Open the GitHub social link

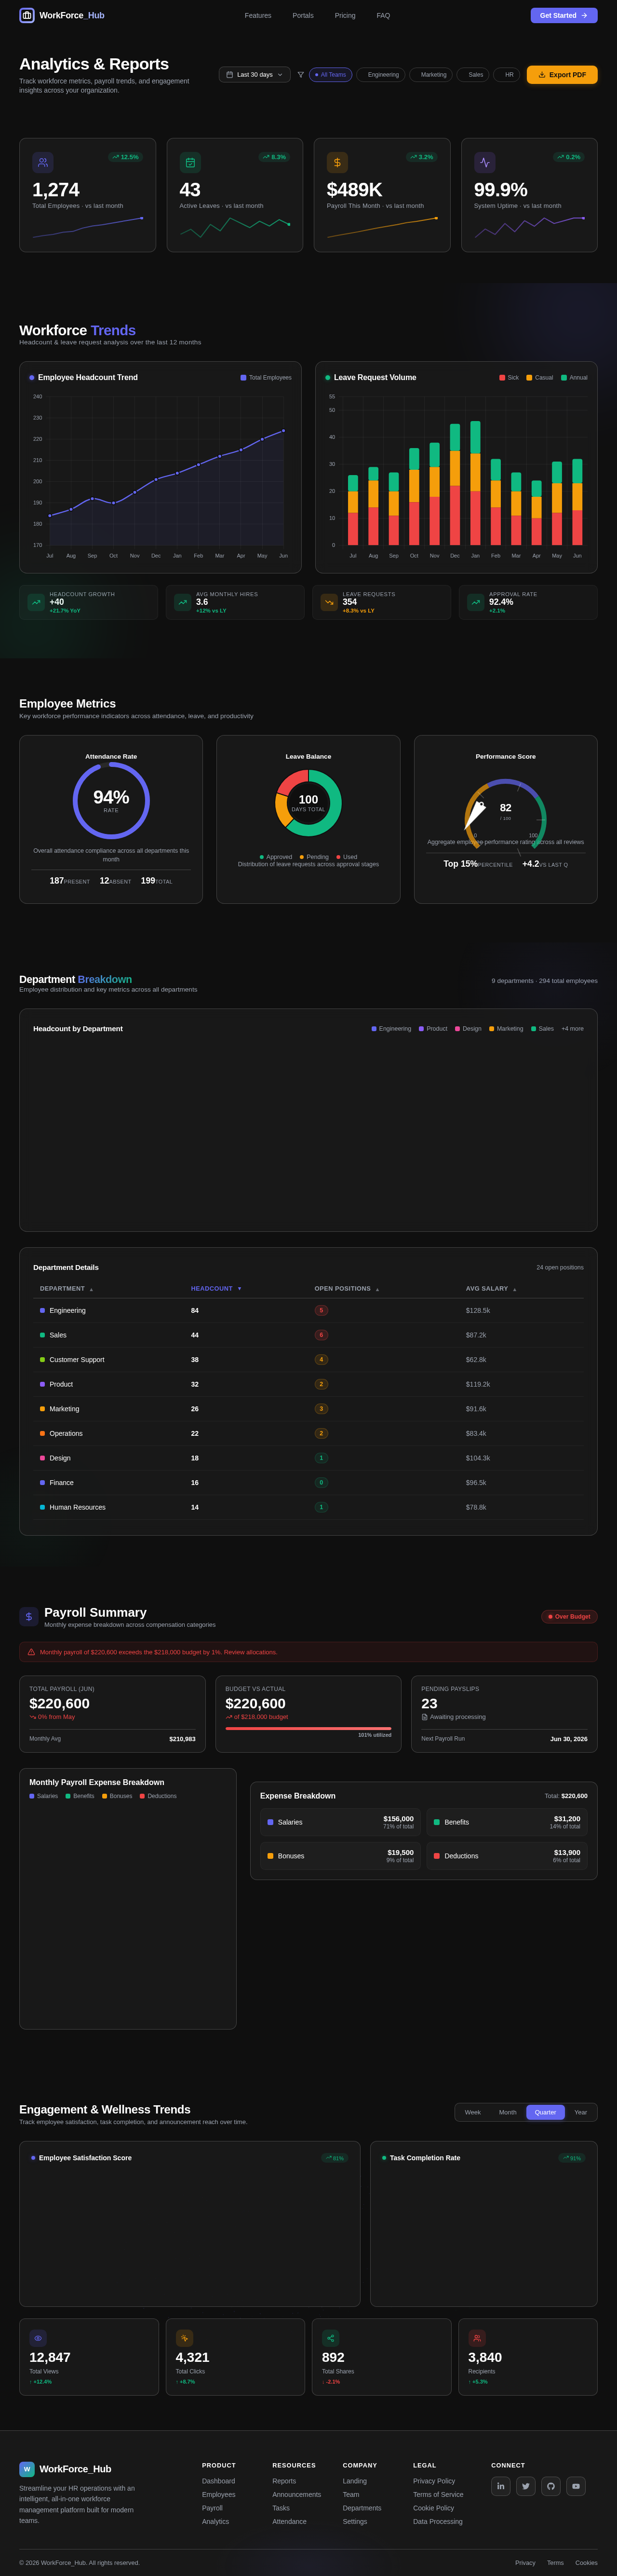[x=551, y=2486]
